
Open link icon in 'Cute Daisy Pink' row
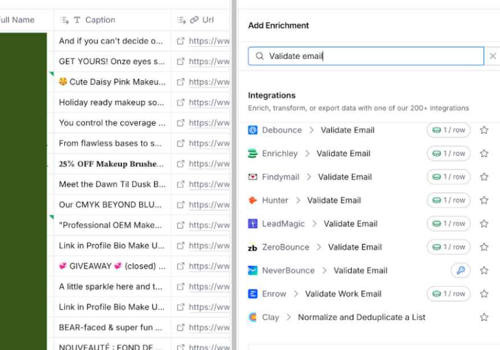pos(181,82)
